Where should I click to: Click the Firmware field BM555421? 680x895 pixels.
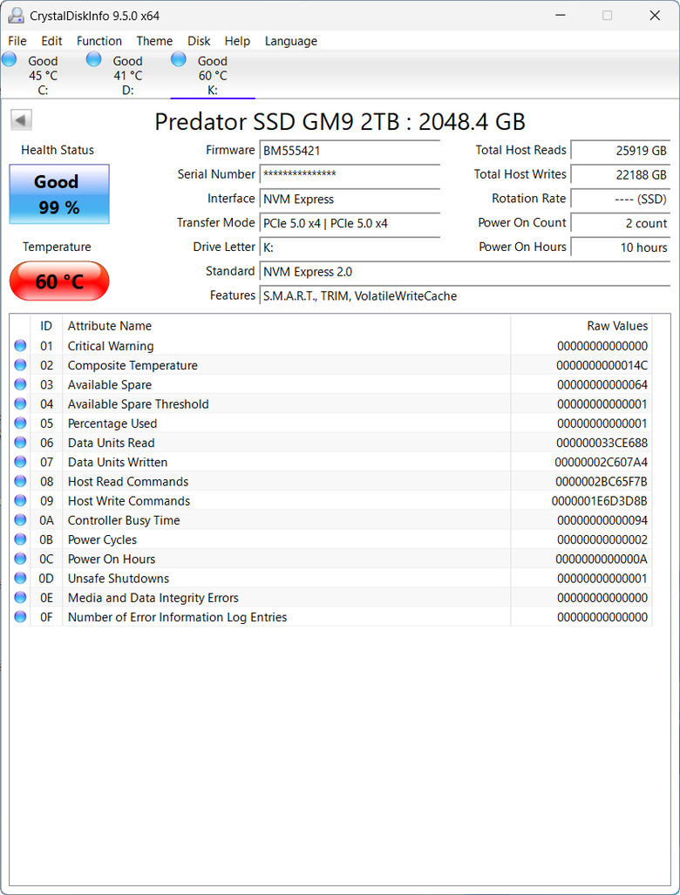(x=350, y=151)
